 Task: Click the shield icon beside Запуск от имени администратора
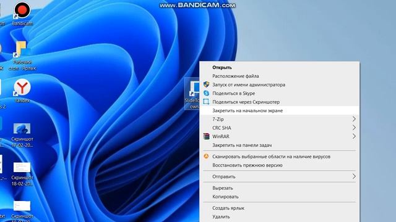point(206,84)
